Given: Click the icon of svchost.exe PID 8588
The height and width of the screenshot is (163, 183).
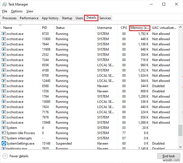Looking at the screenshot, I should pyautogui.click(x=4, y=86).
